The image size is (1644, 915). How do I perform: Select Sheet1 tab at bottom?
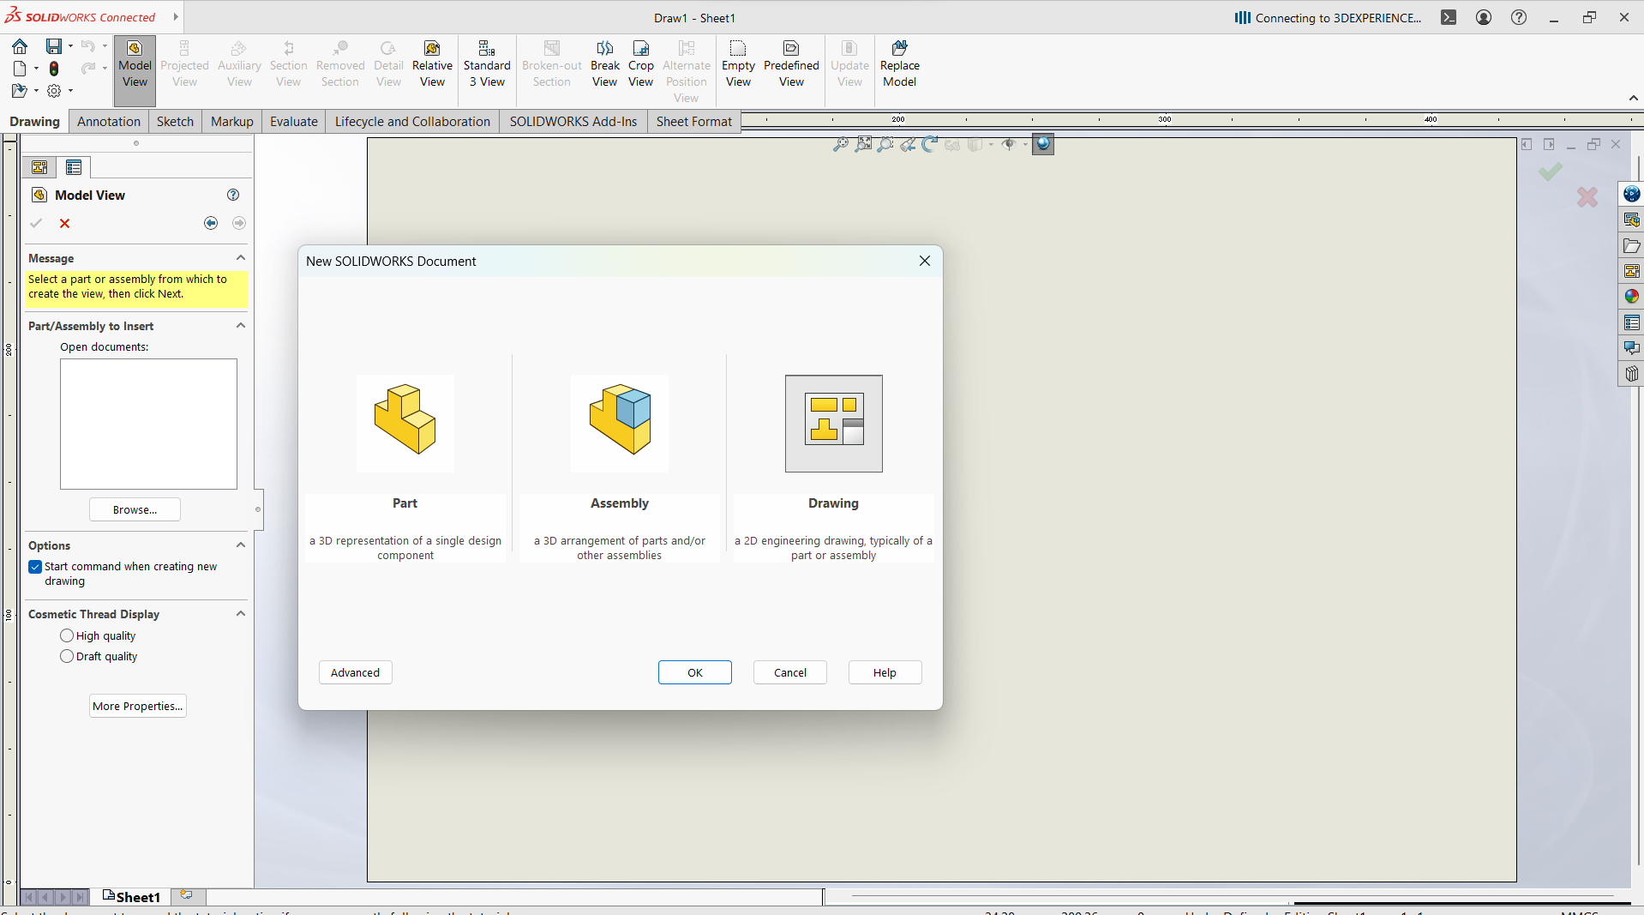tap(131, 897)
